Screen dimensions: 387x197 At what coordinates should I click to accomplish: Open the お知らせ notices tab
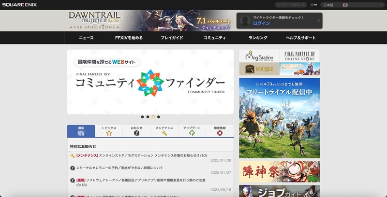(x=136, y=131)
